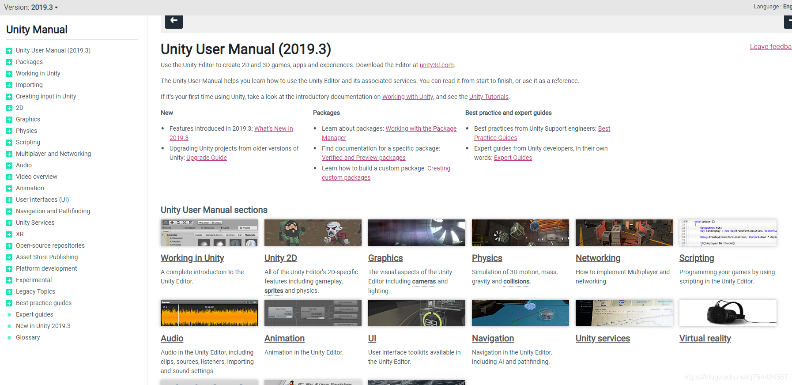792x385 pixels.
Task: Click the Virtual reality headset thumbnail
Action: [x=728, y=313]
